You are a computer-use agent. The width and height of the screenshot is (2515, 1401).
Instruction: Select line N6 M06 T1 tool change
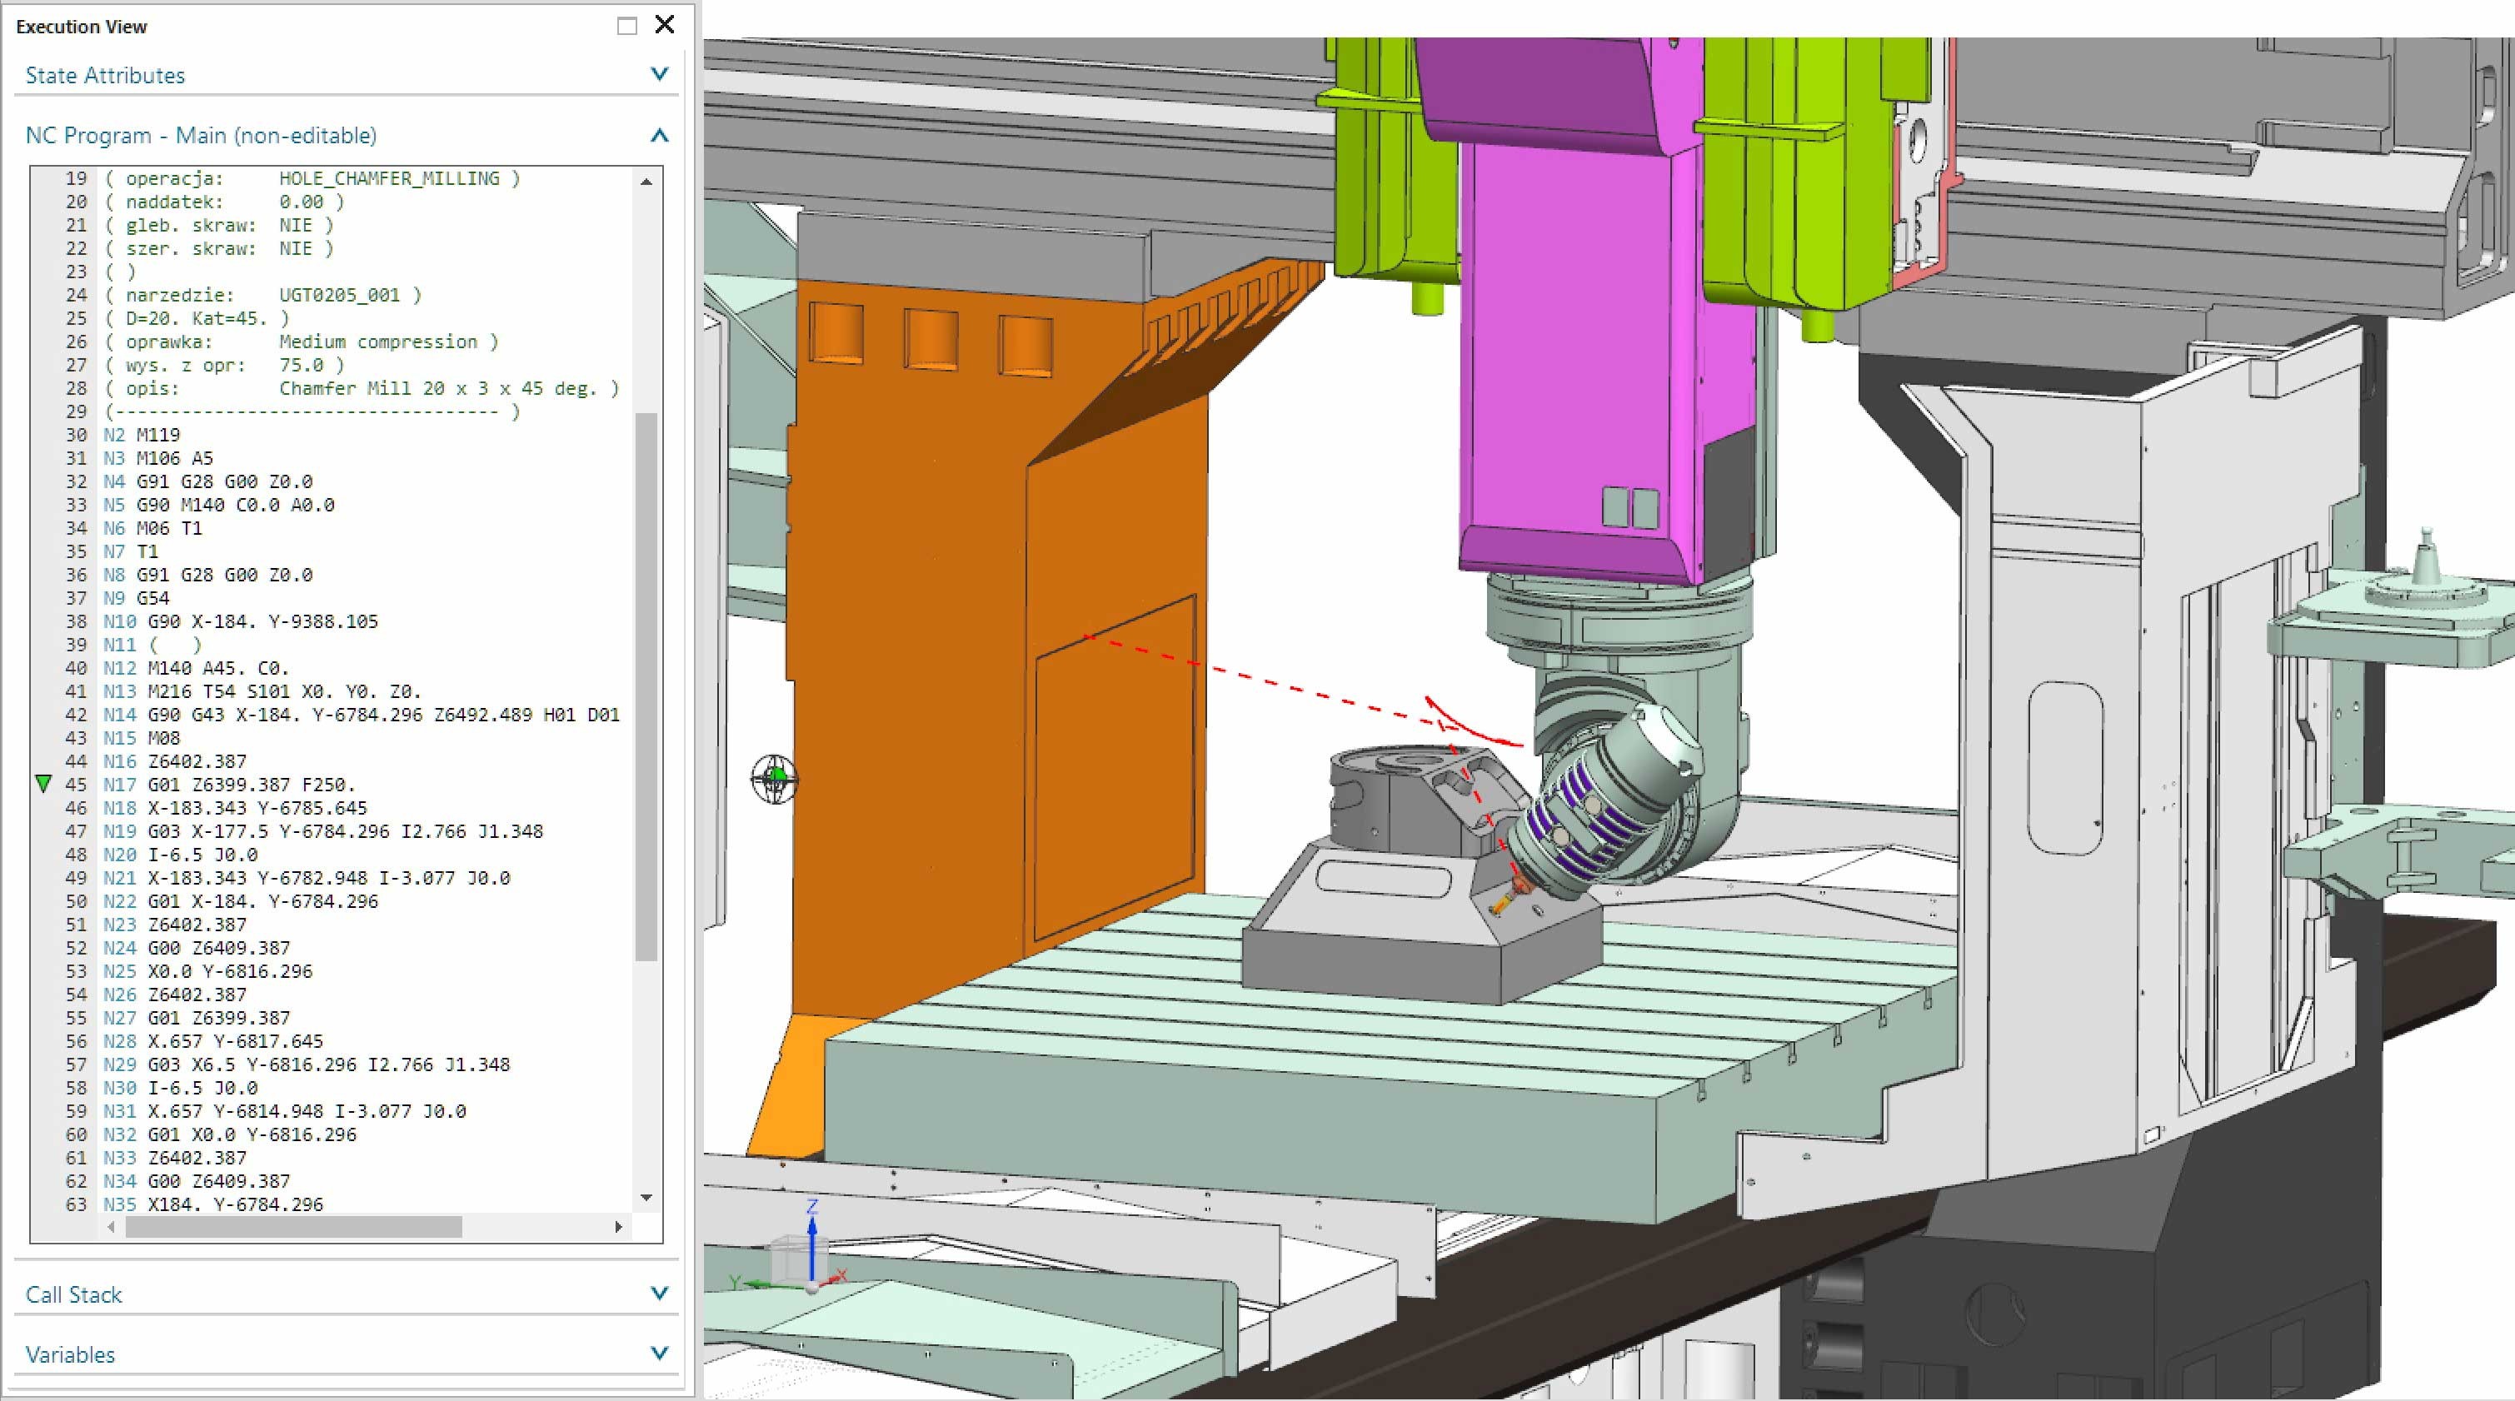[152, 528]
